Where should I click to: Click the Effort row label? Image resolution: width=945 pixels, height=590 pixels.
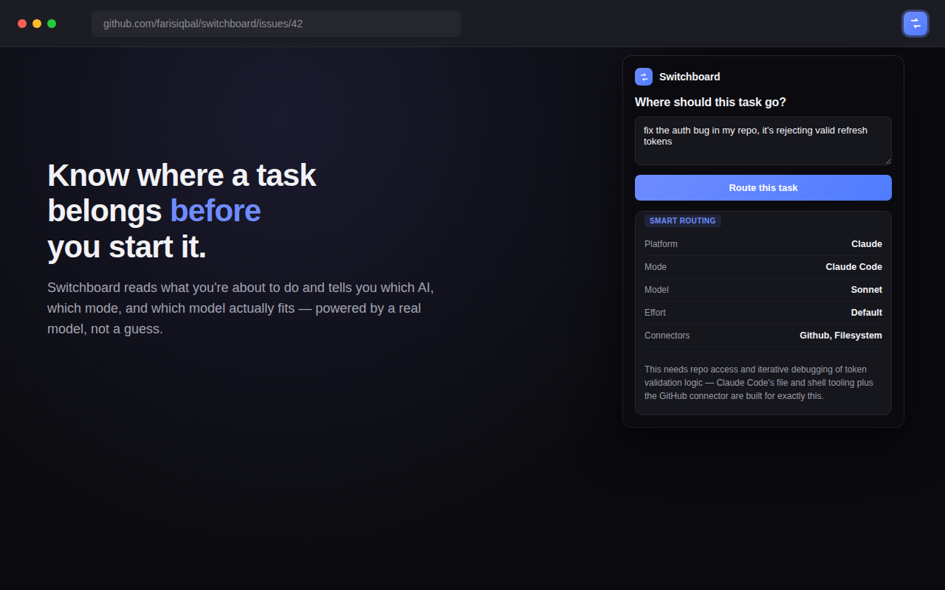pos(655,313)
